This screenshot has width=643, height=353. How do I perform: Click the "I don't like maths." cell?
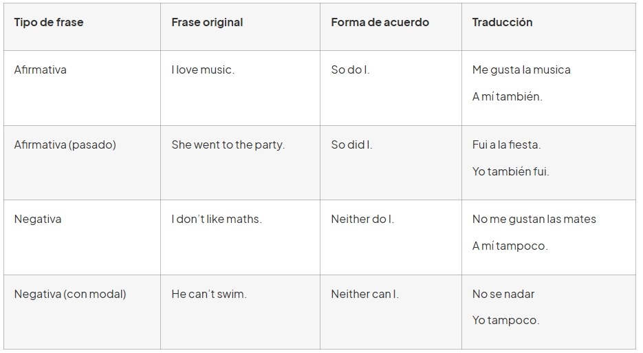pyautogui.click(x=217, y=219)
